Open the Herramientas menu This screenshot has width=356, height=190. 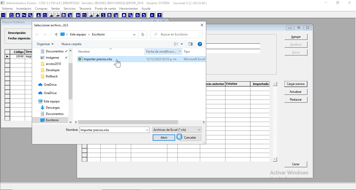point(128,9)
